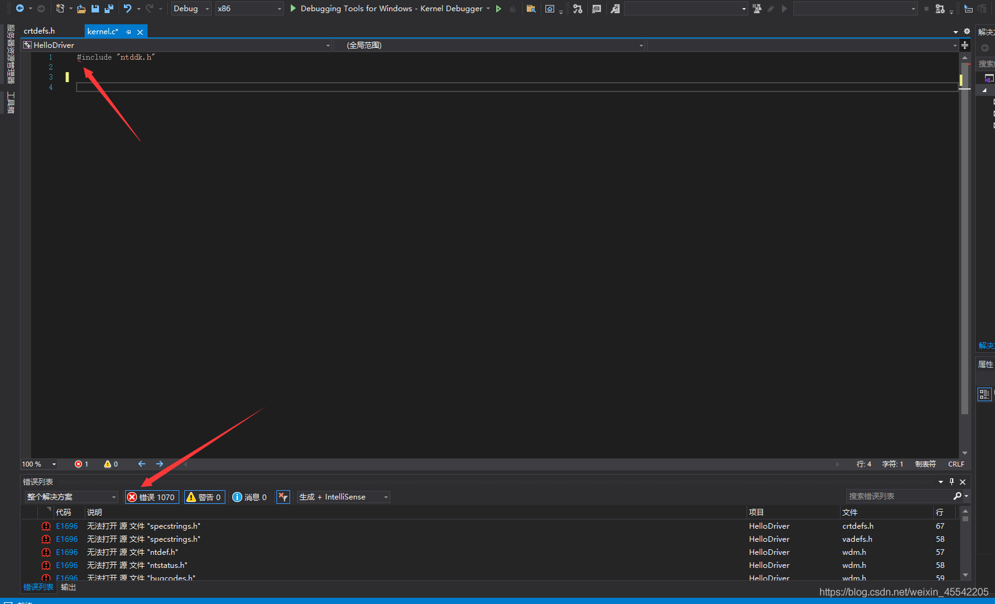This screenshot has height=604, width=995.
Task: Click the branch/merge icon in the toolbar
Action: 578,9
